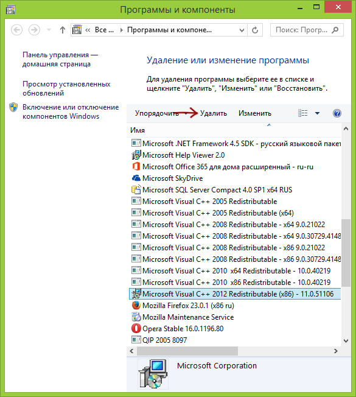The image size is (356, 397).
Task: Click the vertical scrollbar down arrow
Action: pyautogui.click(x=346, y=341)
